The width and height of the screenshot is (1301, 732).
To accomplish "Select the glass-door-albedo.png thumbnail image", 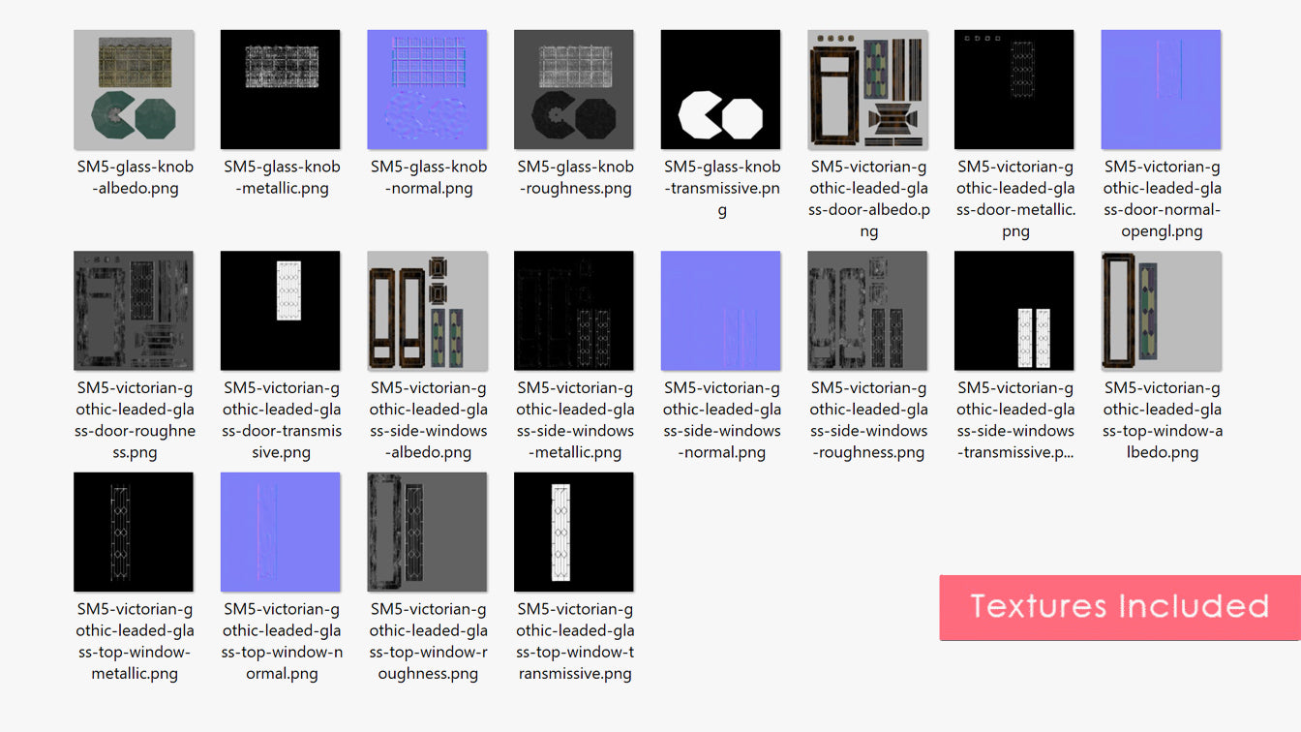I will click(x=868, y=89).
